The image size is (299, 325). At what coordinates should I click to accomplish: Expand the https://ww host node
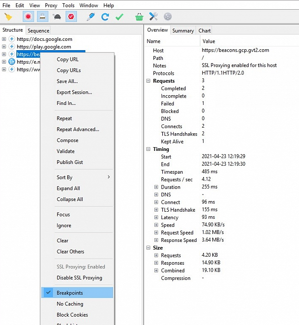pyautogui.click(x=4, y=69)
